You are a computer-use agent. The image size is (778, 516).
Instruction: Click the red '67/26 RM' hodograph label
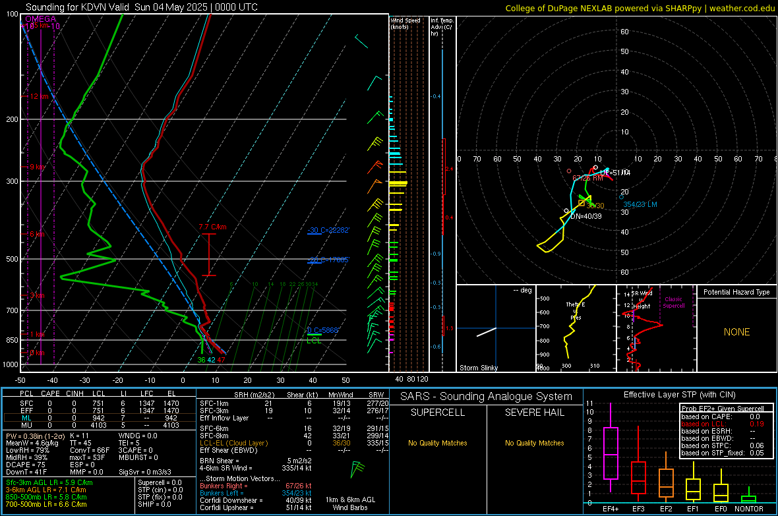(587, 178)
